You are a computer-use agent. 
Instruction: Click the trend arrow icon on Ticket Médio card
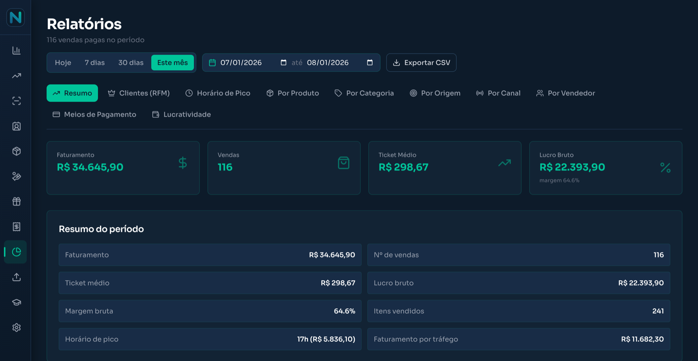pos(504,163)
